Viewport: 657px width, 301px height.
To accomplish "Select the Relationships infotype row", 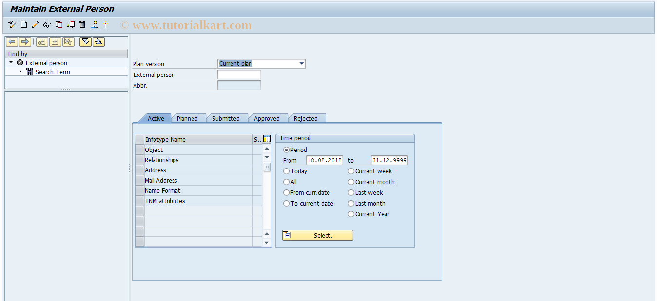I will pos(198,160).
